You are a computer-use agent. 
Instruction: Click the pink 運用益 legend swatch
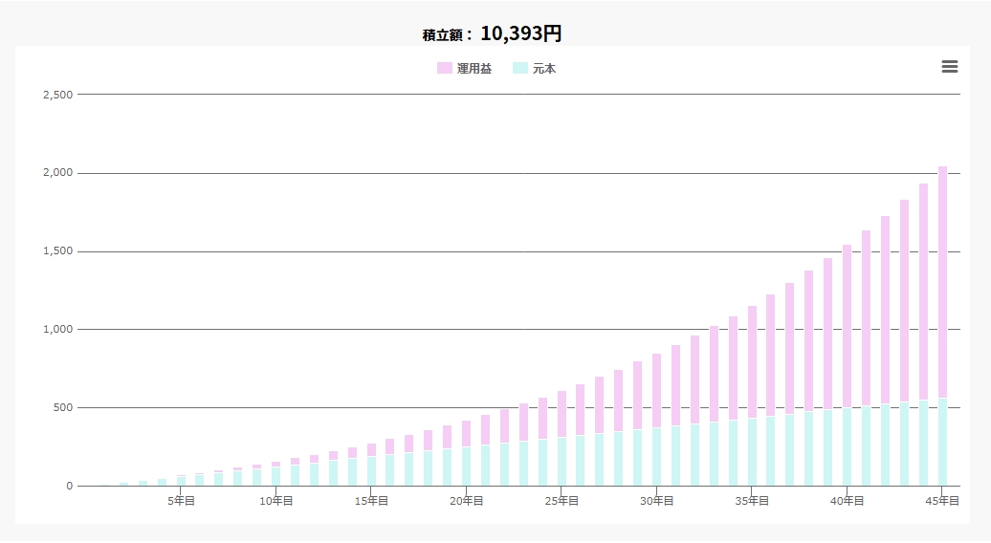point(445,69)
